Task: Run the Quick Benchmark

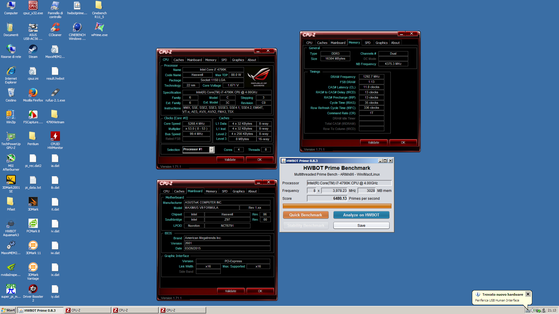Action: pos(306,215)
